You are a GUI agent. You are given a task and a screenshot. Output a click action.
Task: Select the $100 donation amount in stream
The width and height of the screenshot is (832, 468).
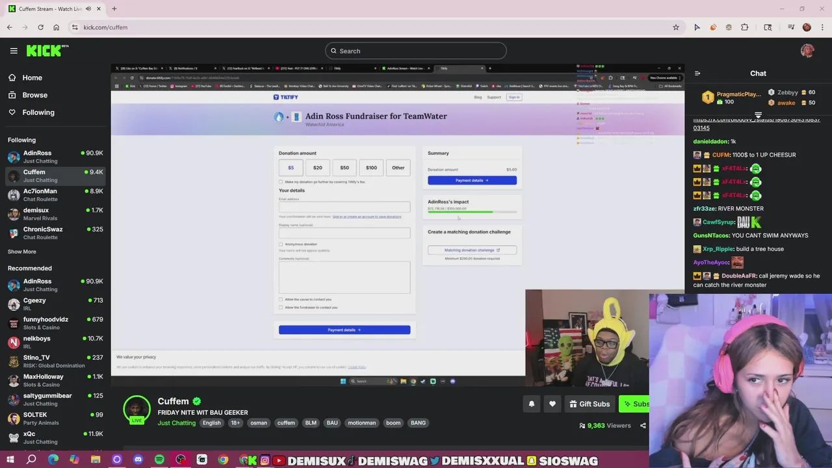371,168
